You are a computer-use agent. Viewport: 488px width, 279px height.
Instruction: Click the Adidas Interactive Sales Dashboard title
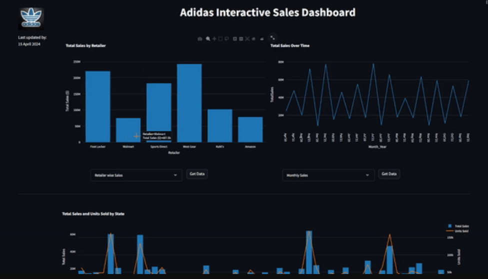coord(267,12)
